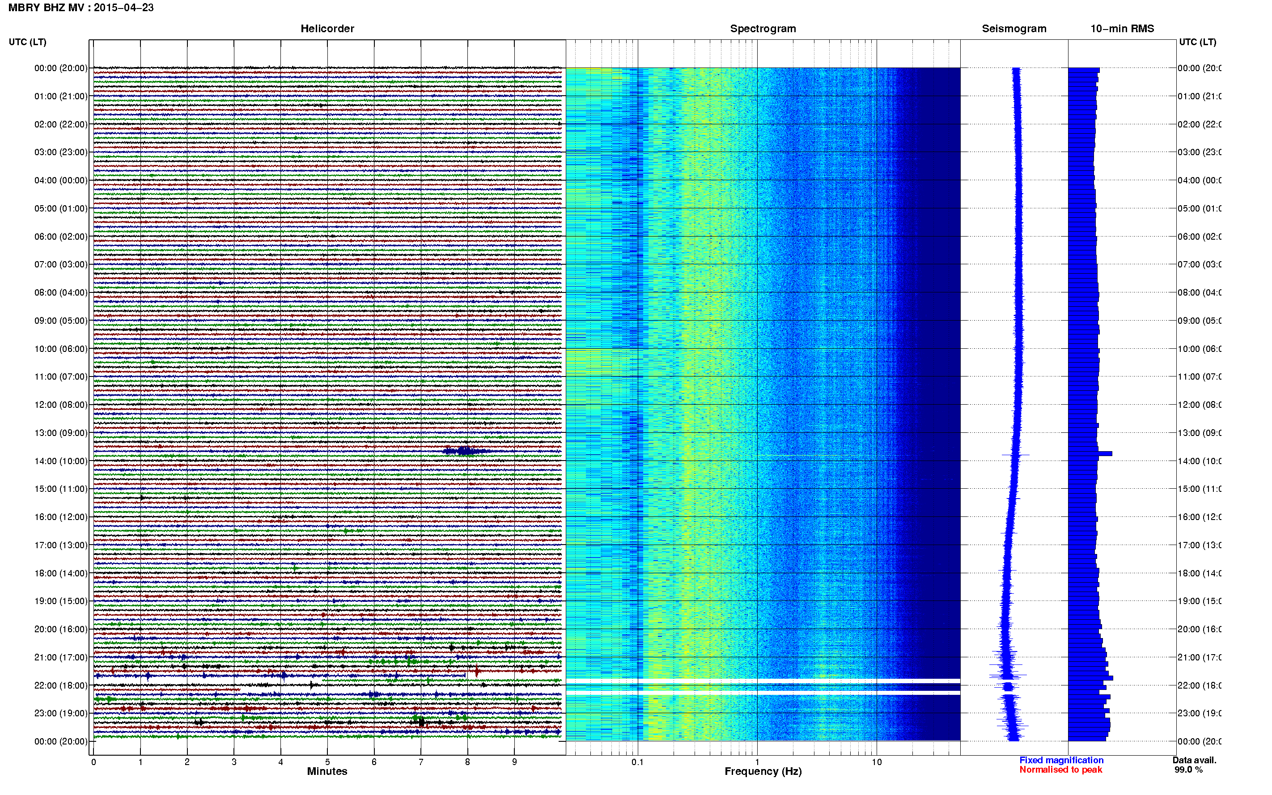Click tick '9' on the Minutes axis
This screenshot has height=795, width=1272.
514,762
